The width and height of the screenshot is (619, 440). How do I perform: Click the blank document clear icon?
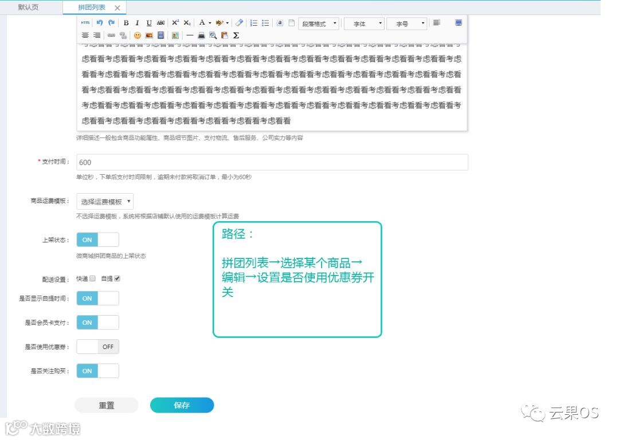(x=291, y=23)
